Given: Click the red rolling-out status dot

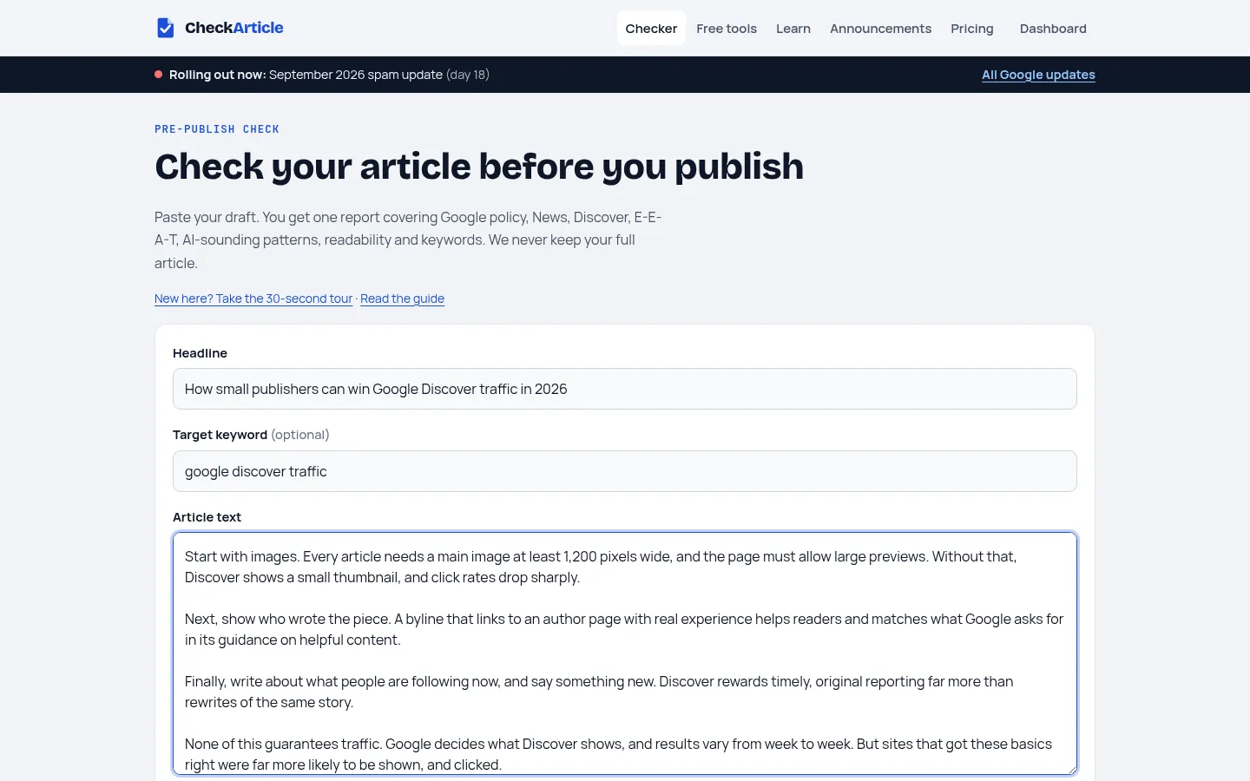Looking at the screenshot, I should [x=159, y=75].
